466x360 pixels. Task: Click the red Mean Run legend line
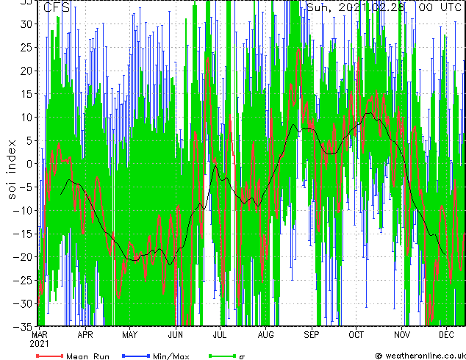(50, 356)
